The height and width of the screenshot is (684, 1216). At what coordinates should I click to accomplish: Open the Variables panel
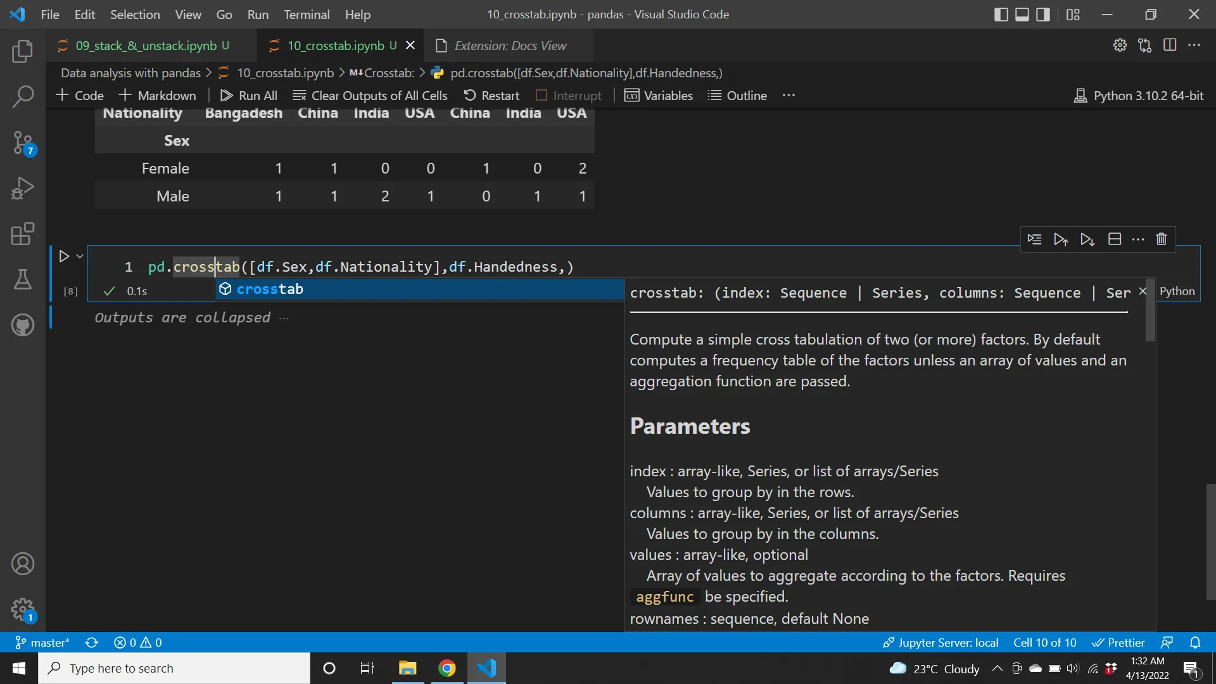(659, 95)
